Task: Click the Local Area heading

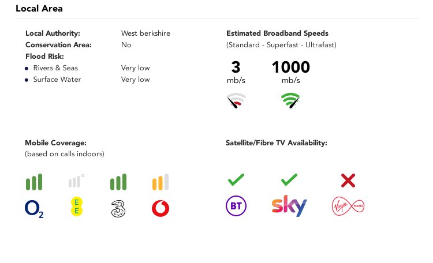Action: (39, 9)
